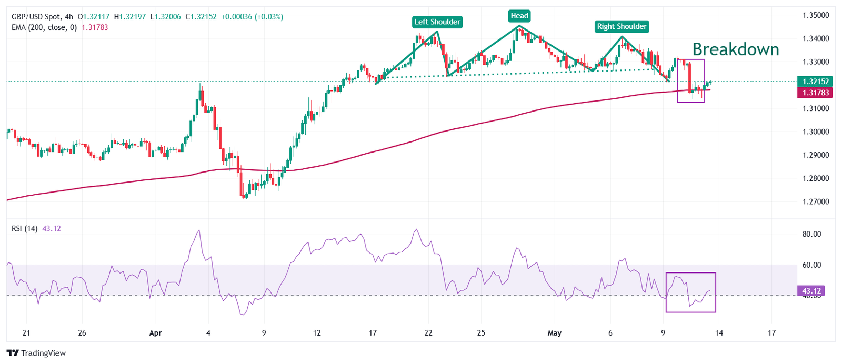This screenshot has width=842, height=364.
Task: Click the 80.00 level on RSI axis
Action: 811,234
